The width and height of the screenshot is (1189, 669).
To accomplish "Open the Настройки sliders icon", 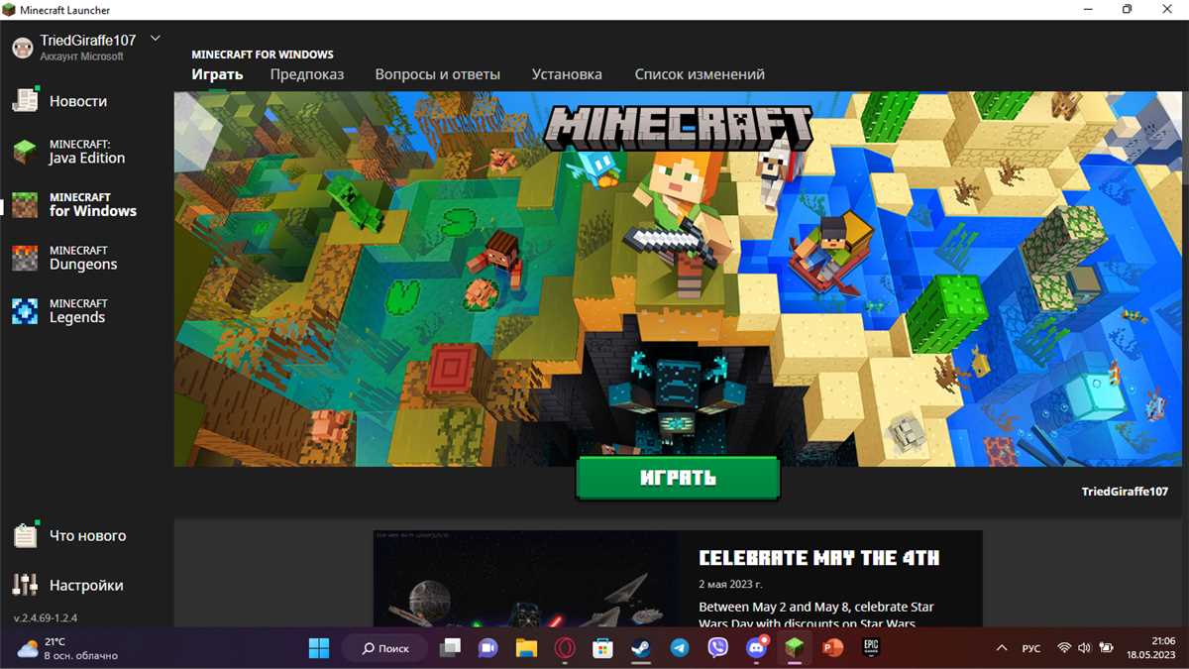I will click(25, 585).
